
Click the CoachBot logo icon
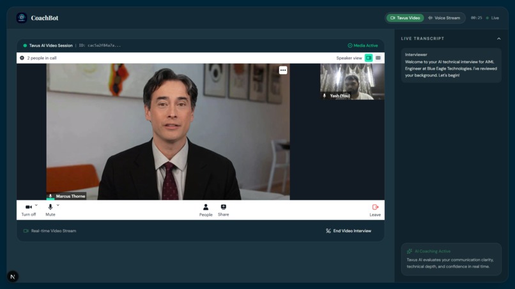coord(22,18)
